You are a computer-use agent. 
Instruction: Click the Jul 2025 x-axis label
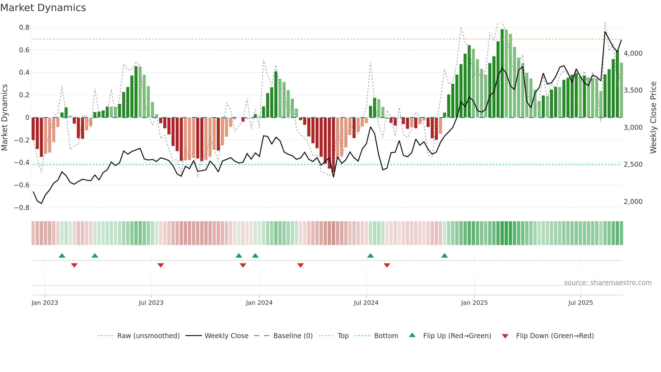pos(581,303)
